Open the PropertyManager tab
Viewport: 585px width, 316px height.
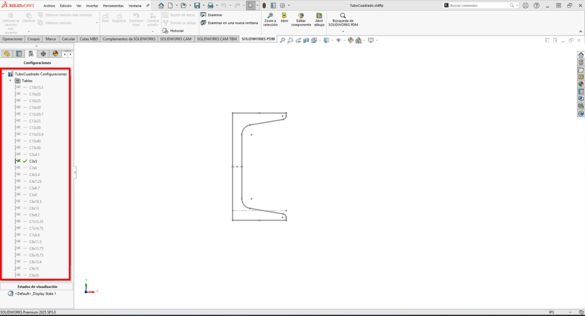(x=19, y=54)
